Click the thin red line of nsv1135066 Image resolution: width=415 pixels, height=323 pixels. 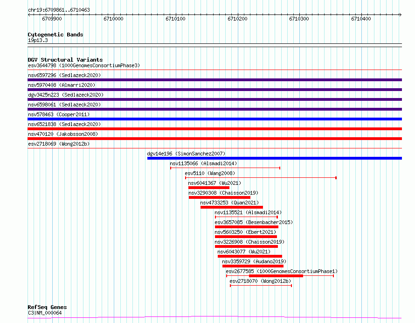(225, 168)
